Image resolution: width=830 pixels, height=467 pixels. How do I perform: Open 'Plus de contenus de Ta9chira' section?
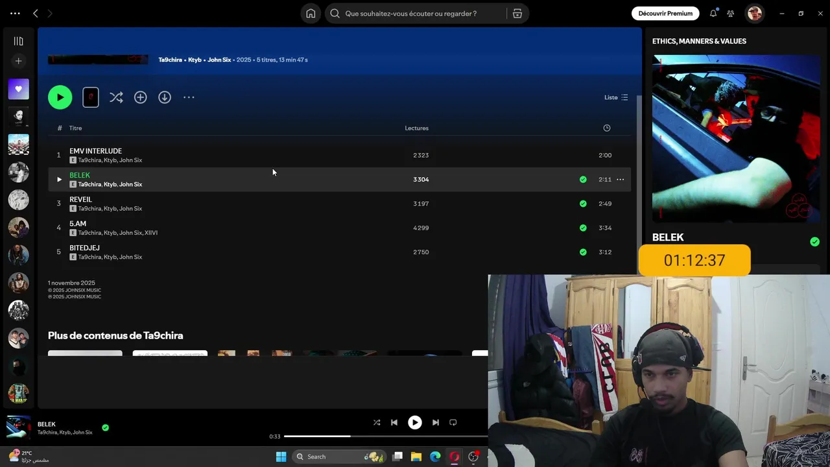(115, 335)
